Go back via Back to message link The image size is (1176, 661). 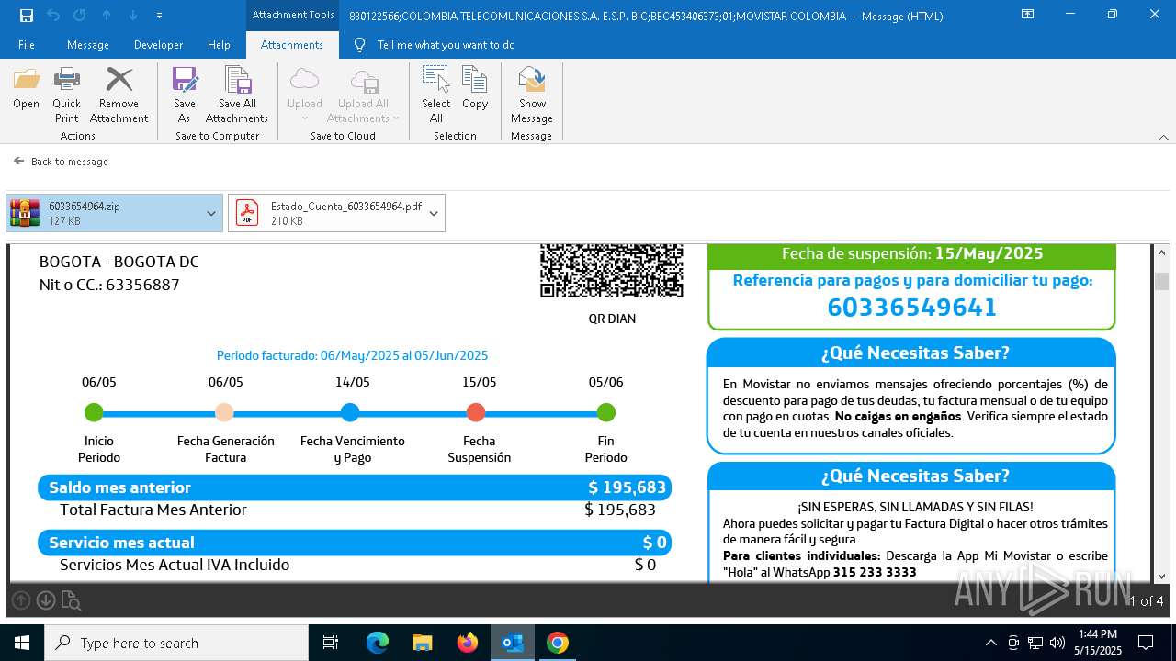62,162
